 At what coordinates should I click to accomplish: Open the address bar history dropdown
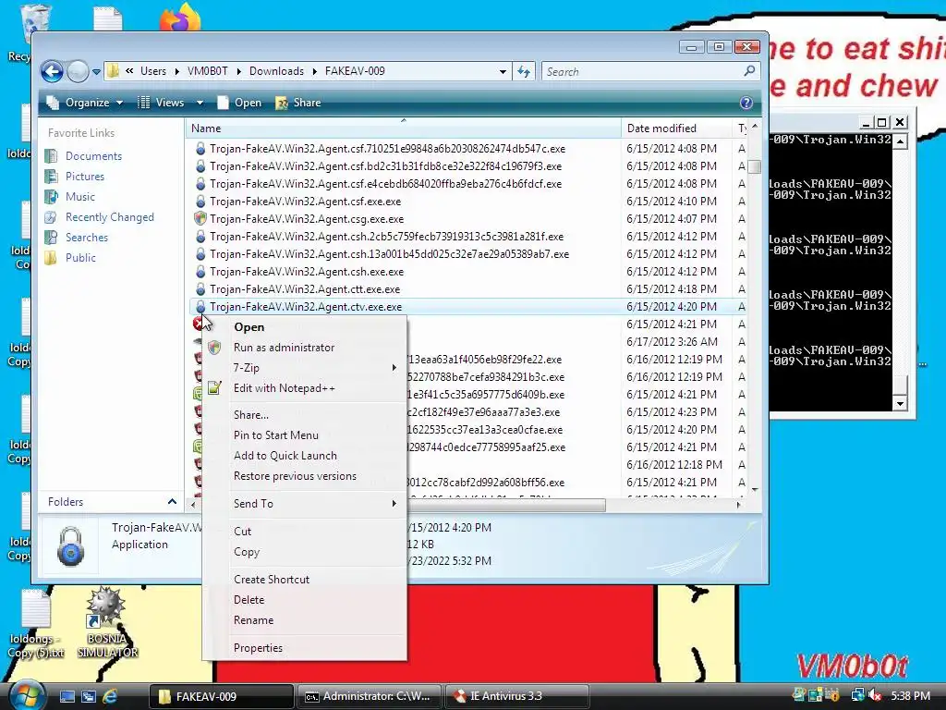(x=503, y=72)
